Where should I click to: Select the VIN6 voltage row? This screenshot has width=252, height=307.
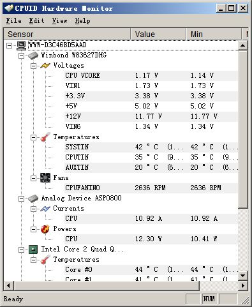(151, 127)
